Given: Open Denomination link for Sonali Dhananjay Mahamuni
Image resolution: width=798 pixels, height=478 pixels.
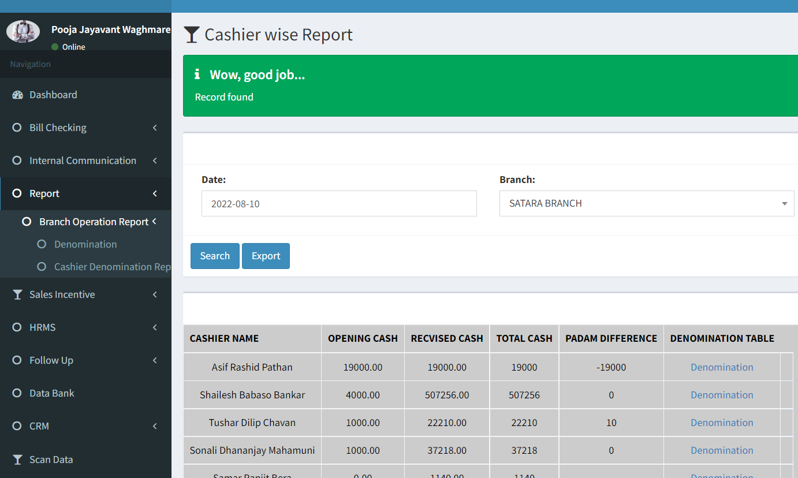Looking at the screenshot, I should pos(722,450).
